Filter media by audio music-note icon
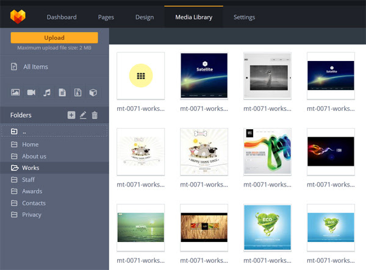The height and width of the screenshot is (270, 366). (47, 93)
